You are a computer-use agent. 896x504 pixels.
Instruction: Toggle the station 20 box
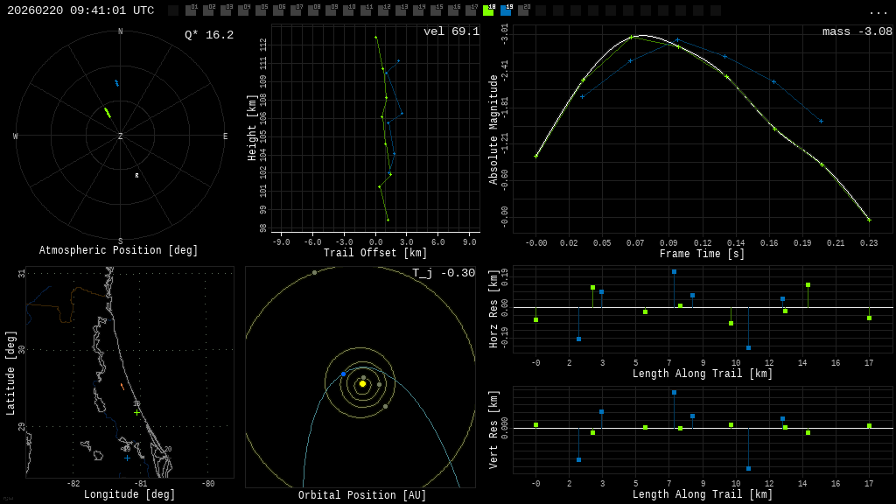pyautogui.click(x=523, y=10)
